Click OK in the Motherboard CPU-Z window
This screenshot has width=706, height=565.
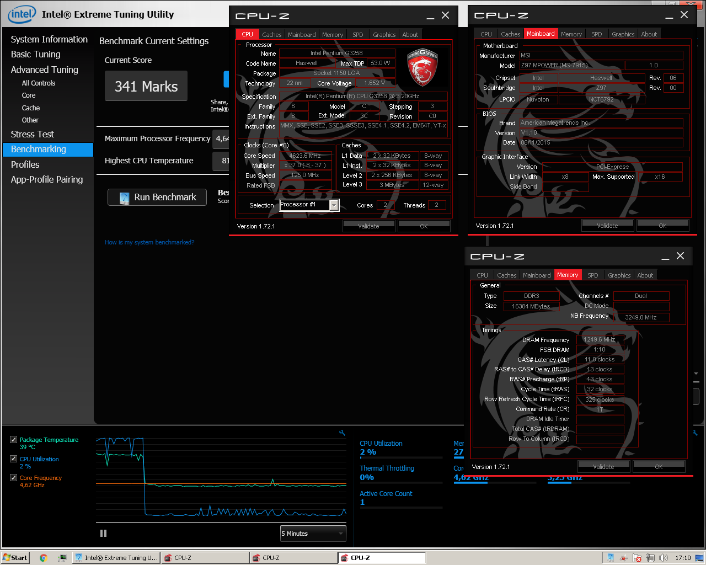click(x=662, y=226)
